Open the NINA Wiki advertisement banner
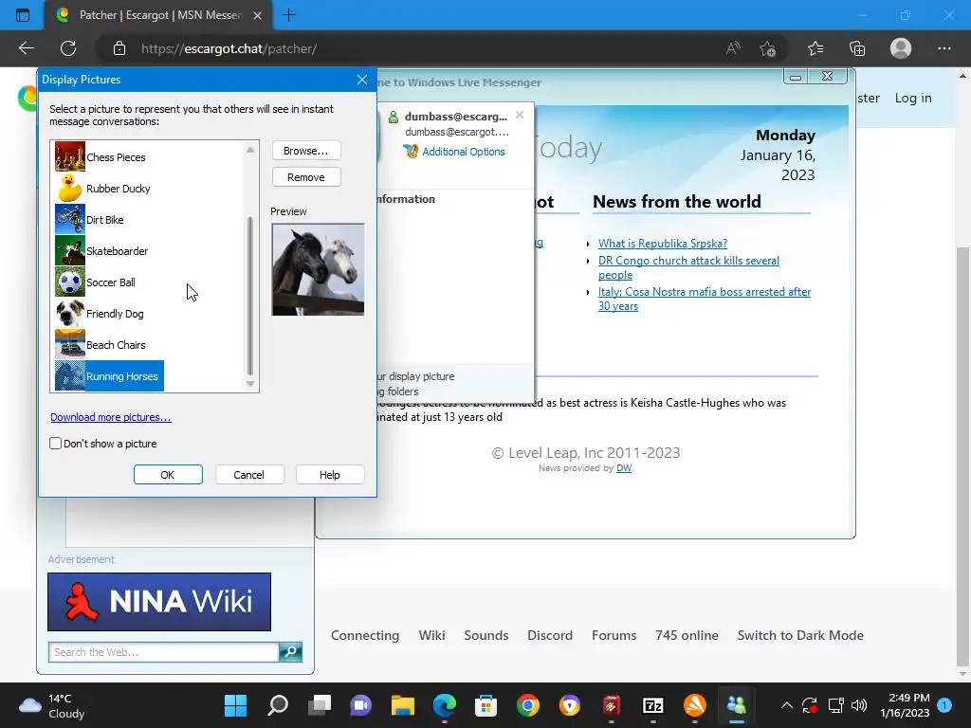 (x=159, y=602)
